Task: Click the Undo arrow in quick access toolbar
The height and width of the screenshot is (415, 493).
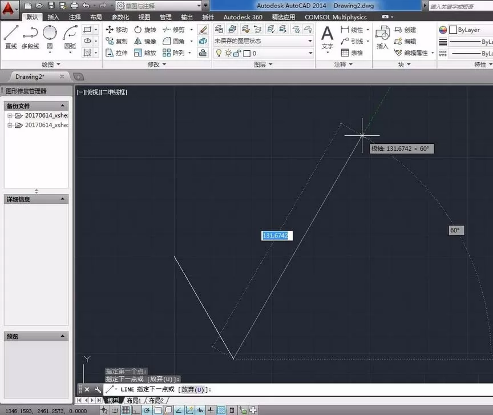Action: (86, 5)
